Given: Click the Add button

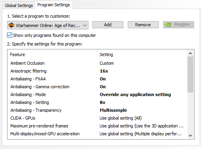Looking at the screenshot, I should tap(108, 25).
